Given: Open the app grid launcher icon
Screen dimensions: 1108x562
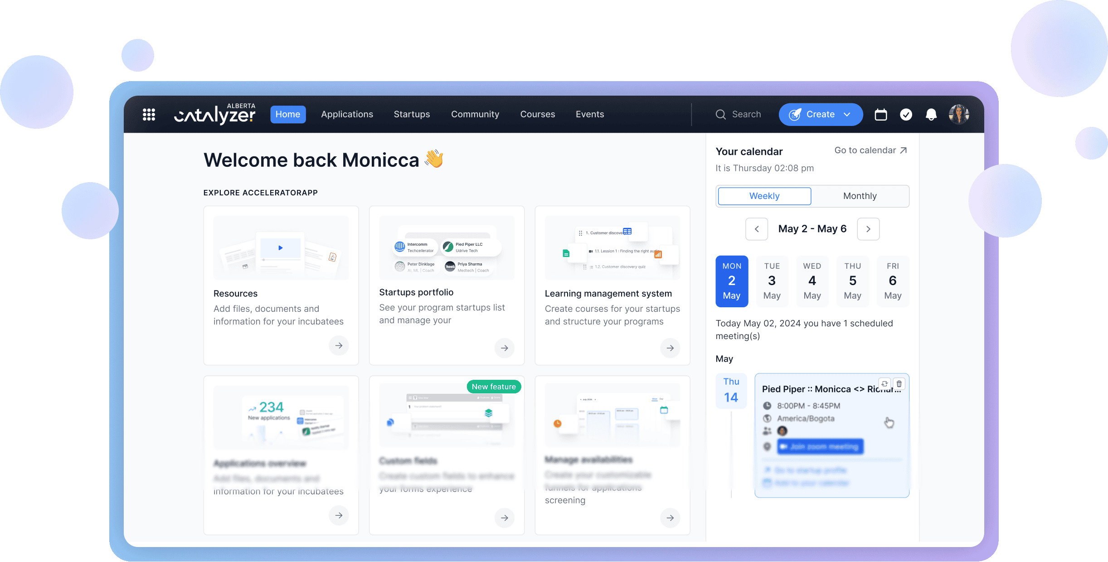Looking at the screenshot, I should [x=149, y=115].
